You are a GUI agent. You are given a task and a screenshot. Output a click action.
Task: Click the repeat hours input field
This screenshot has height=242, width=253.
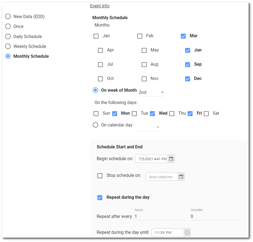click(x=159, y=217)
